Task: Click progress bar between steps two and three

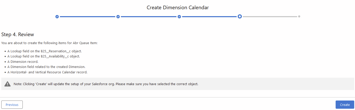Action: coord(149,17)
